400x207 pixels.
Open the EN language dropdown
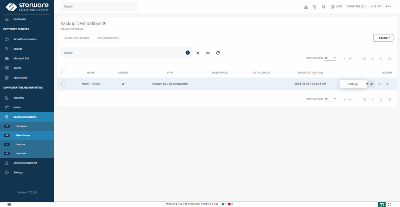[x=389, y=7]
